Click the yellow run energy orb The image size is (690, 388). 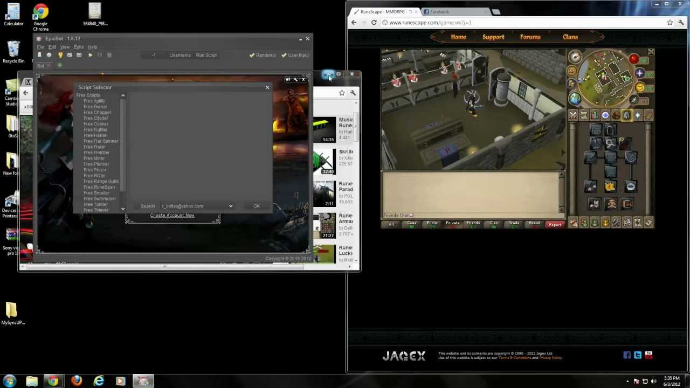click(x=640, y=87)
